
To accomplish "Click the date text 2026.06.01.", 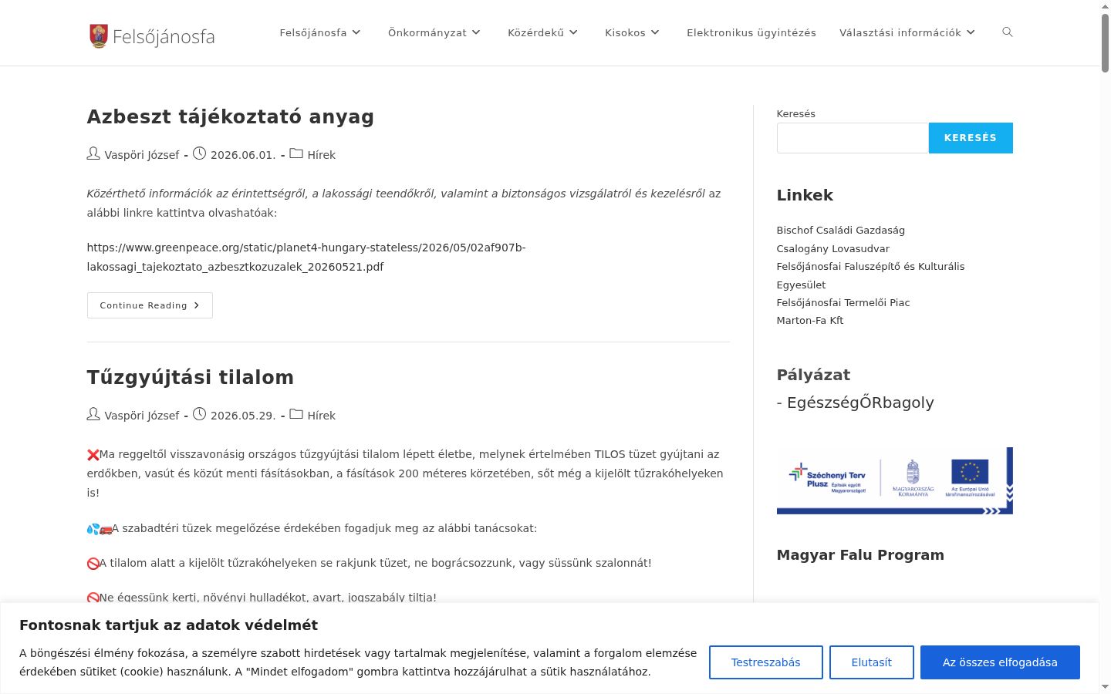I will click(243, 155).
